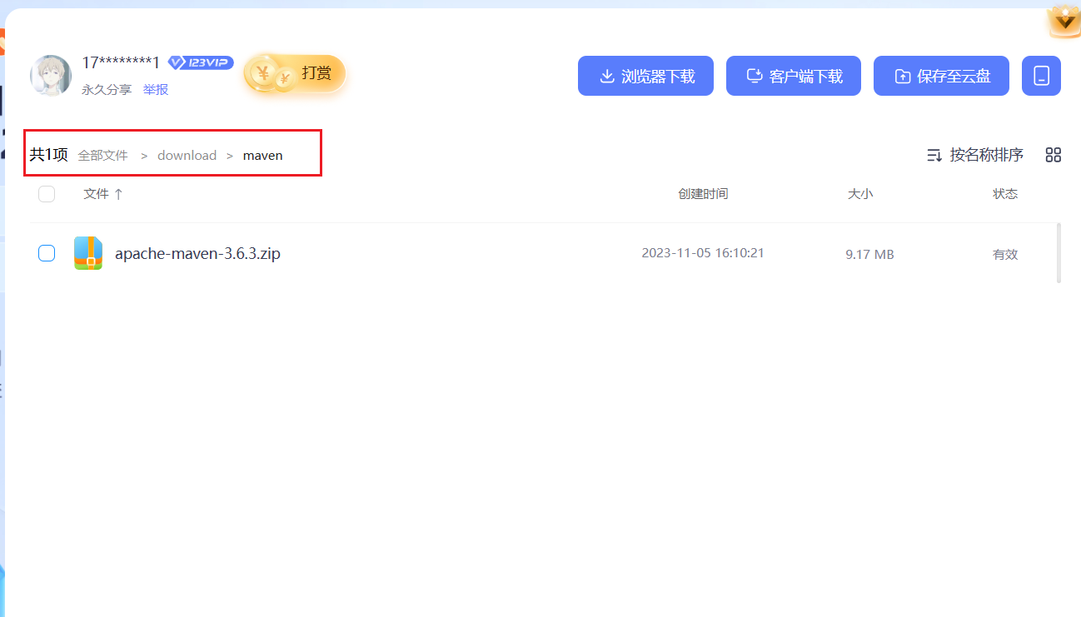1081x617 pixels.
Task: Switch to grid view layout icon
Action: coord(1054,155)
